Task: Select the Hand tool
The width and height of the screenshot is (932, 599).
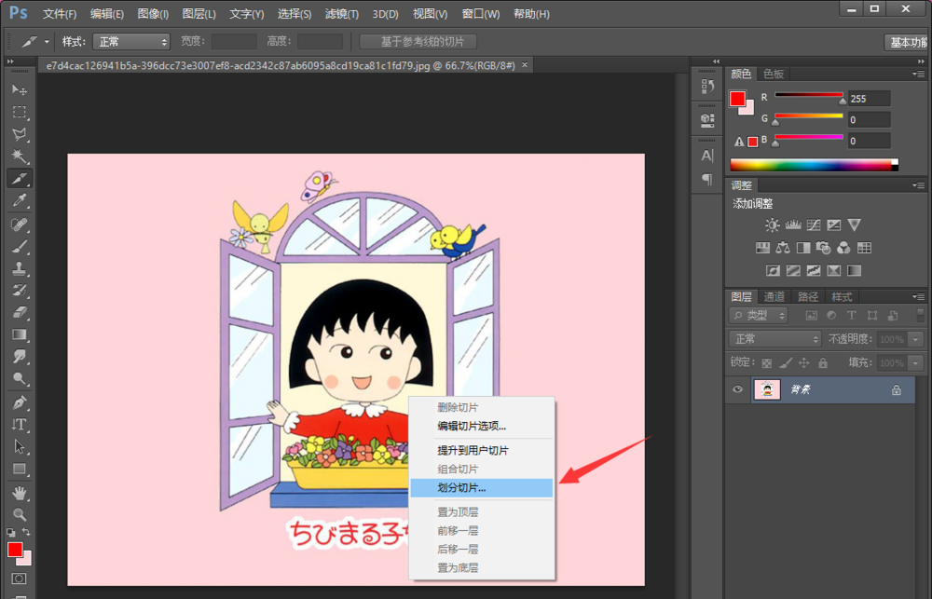Action: click(x=20, y=491)
